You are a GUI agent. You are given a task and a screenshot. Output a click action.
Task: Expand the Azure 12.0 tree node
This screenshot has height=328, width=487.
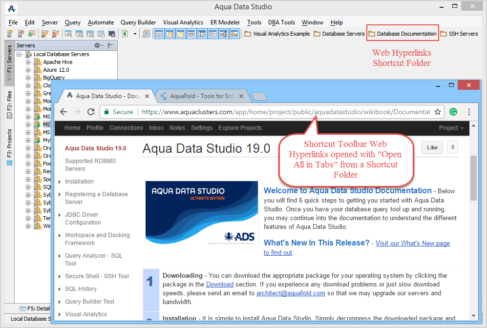coord(28,70)
